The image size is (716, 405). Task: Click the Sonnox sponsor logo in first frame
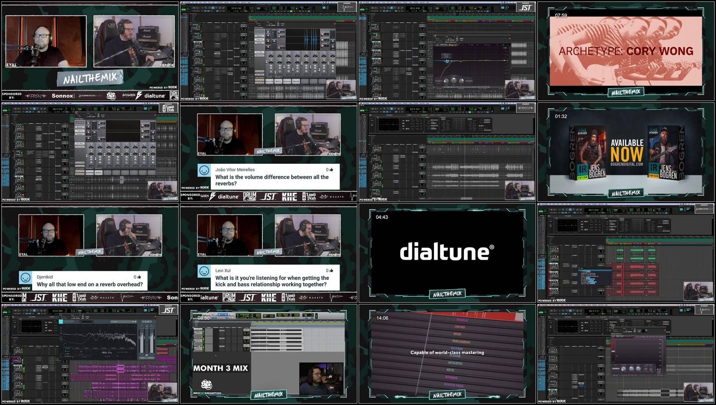click(63, 96)
